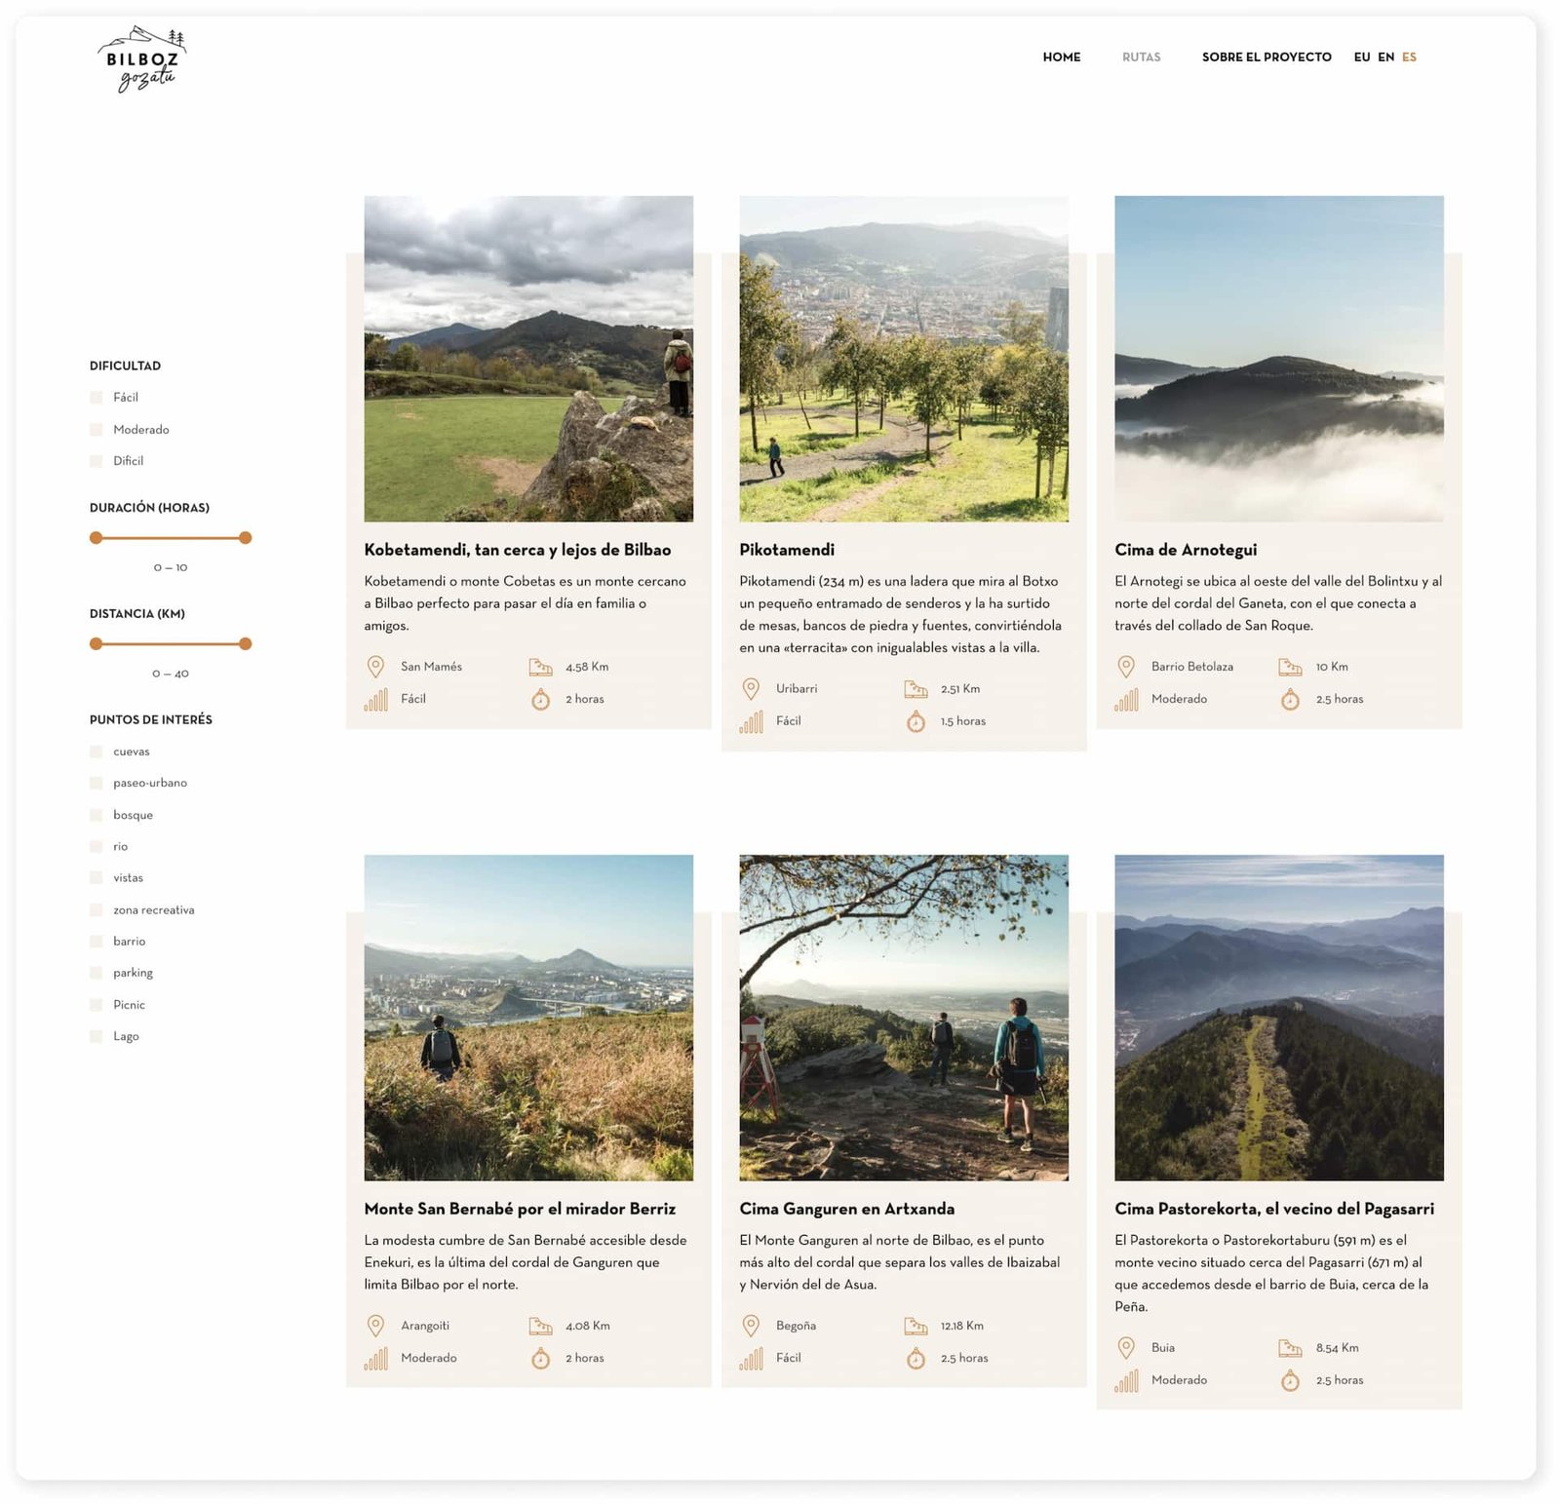The width and height of the screenshot is (1560, 1504).
Task: Enable the cuevas interest filter
Action: click(97, 752)
